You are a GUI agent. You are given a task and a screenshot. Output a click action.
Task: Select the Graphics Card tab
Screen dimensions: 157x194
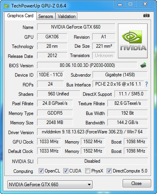coord(20,16)
